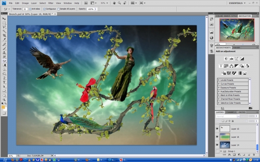This screenshot has width=260, height=162.
Task: Toggle the Contiguous checkbox
Action: point(45,9)
